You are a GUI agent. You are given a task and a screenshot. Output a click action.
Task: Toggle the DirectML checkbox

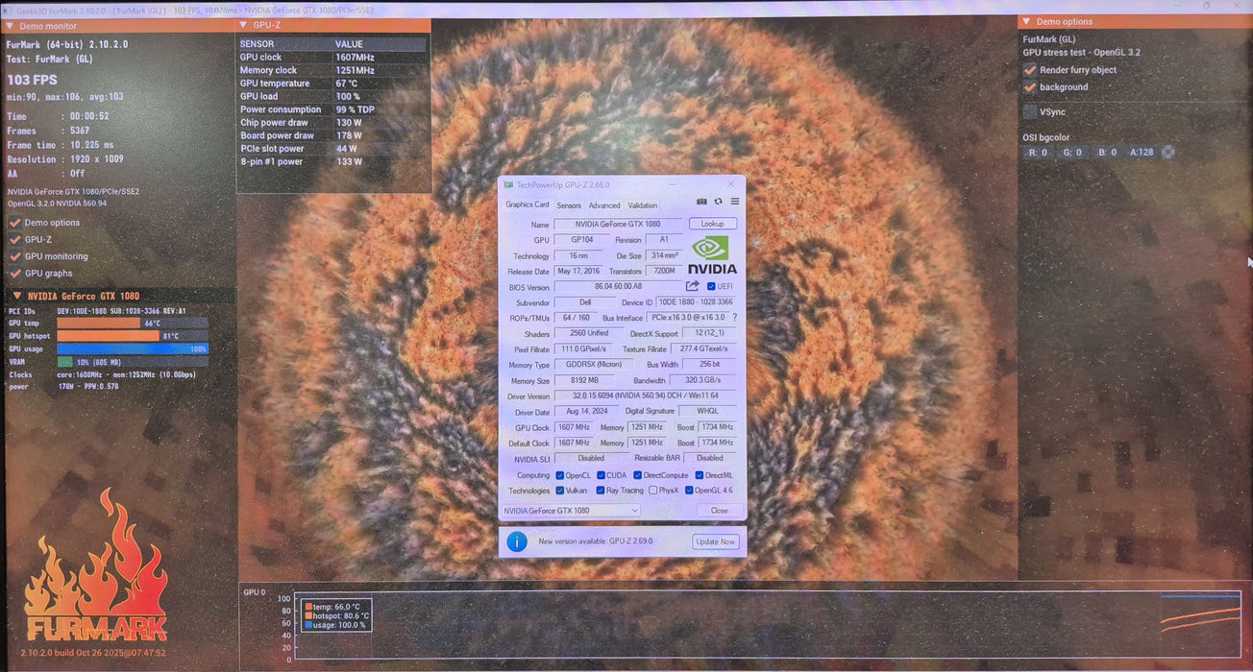(x=699, y=475)
